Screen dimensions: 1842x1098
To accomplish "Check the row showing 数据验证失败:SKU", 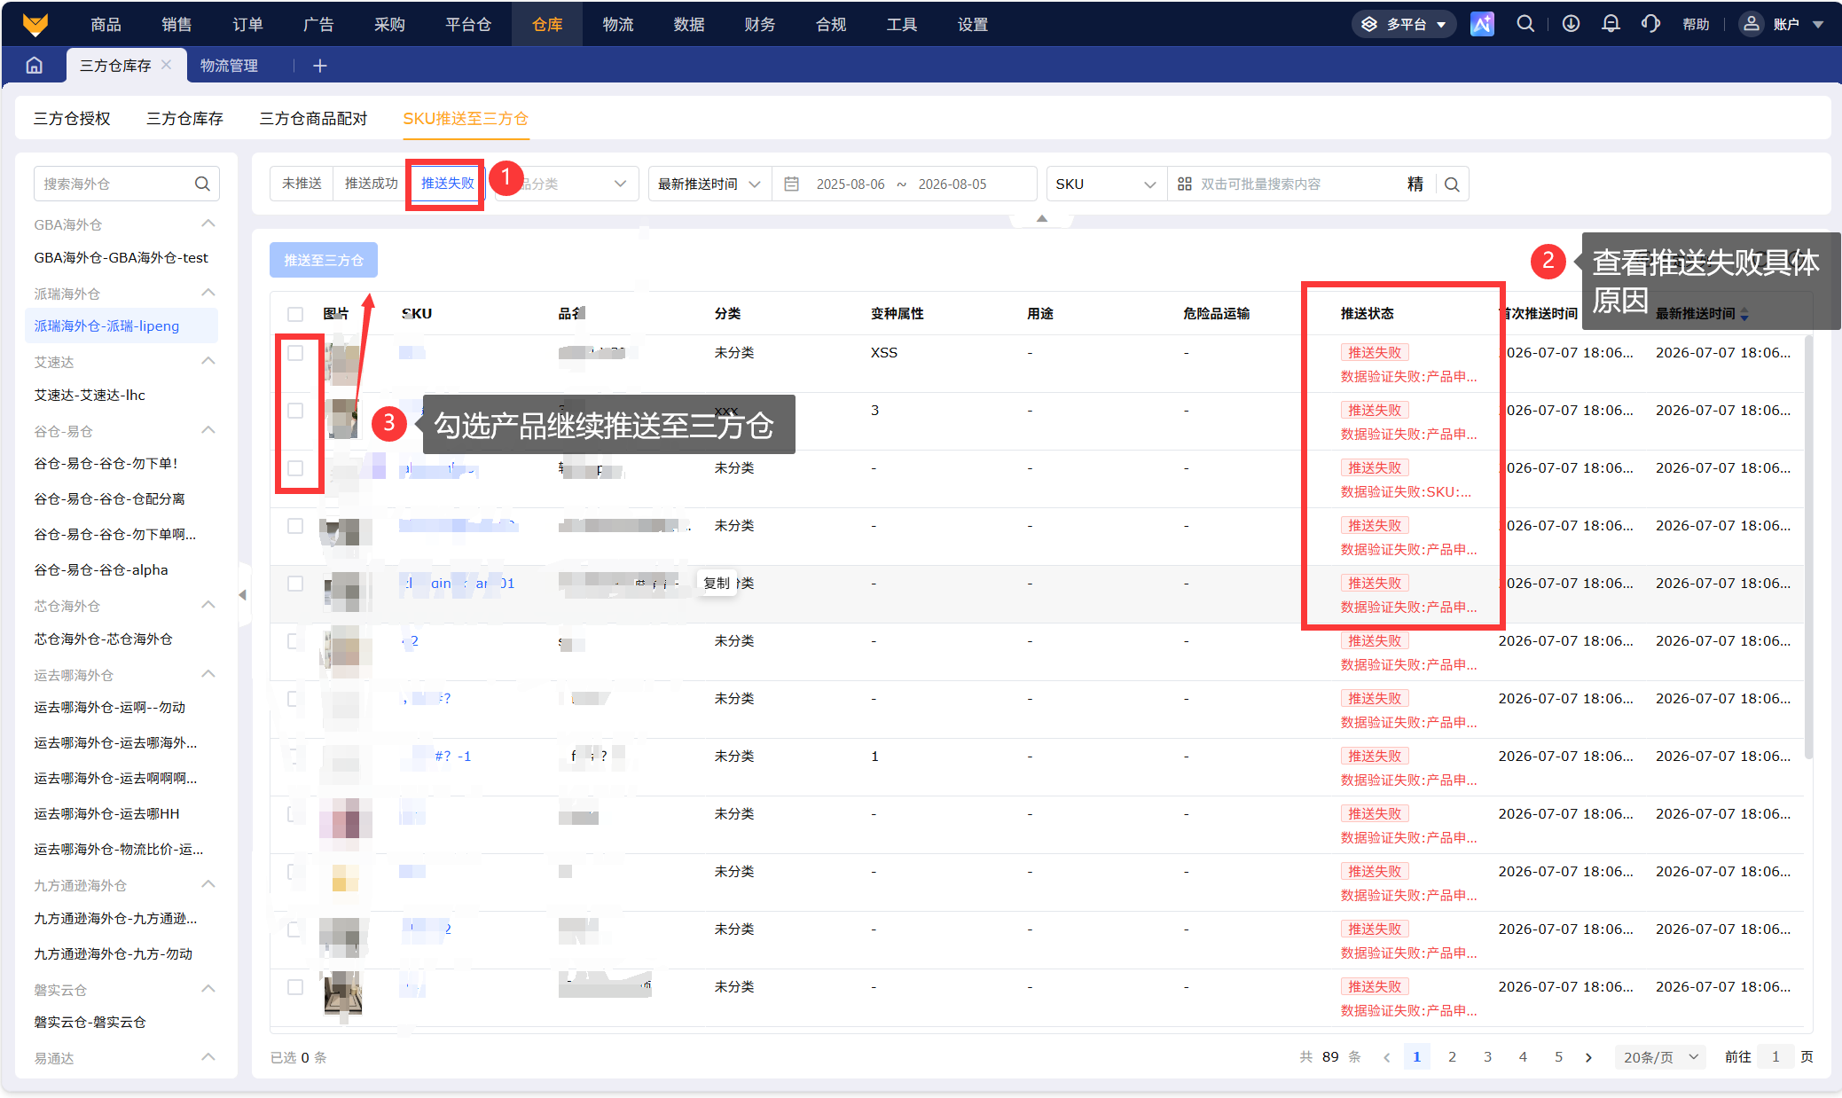I will 295,468.
